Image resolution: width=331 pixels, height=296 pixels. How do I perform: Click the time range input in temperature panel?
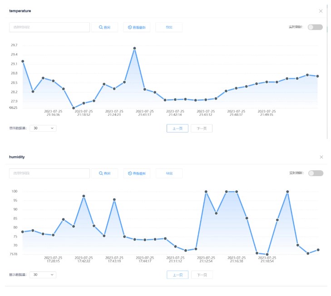[49, 27]
